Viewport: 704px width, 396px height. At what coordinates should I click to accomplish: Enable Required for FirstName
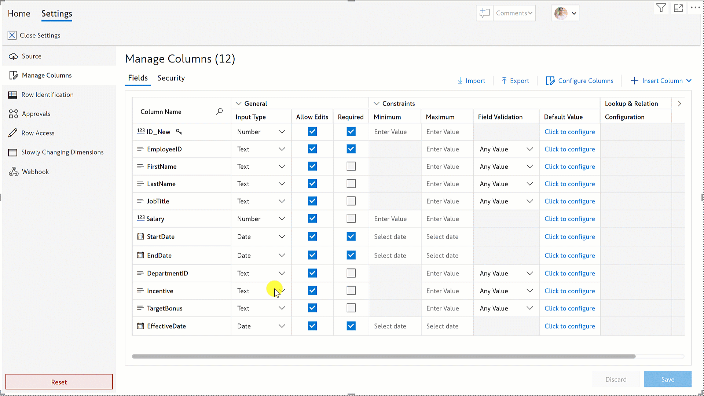pyautogui.click(x=351, y=166)
